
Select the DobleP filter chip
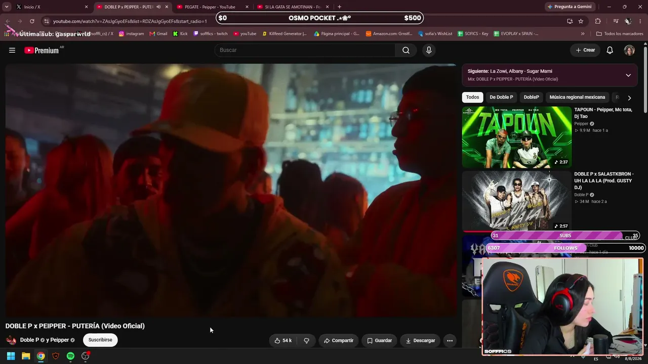point(531,97)
